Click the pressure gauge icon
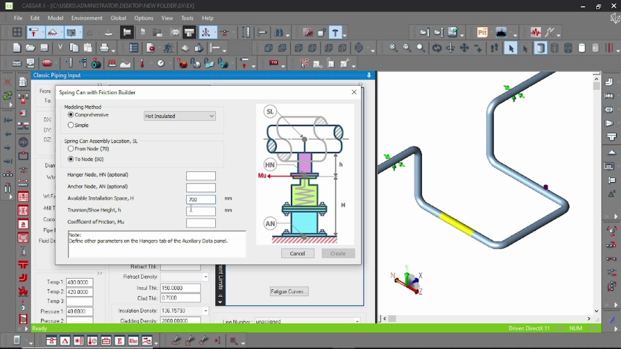 [161, 63]
